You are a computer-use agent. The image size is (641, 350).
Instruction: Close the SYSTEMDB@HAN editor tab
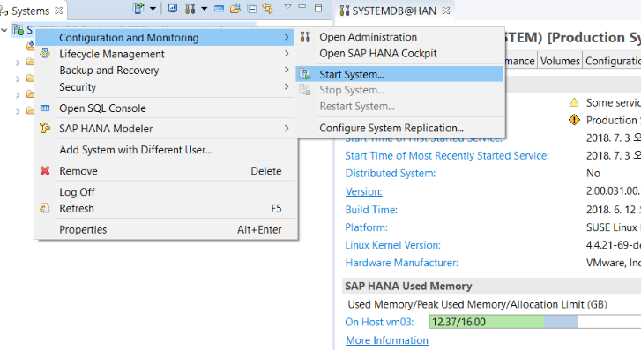tap(446, 11)
